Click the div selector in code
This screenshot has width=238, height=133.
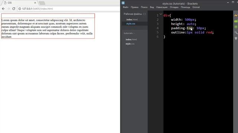[x=166, y=16]
